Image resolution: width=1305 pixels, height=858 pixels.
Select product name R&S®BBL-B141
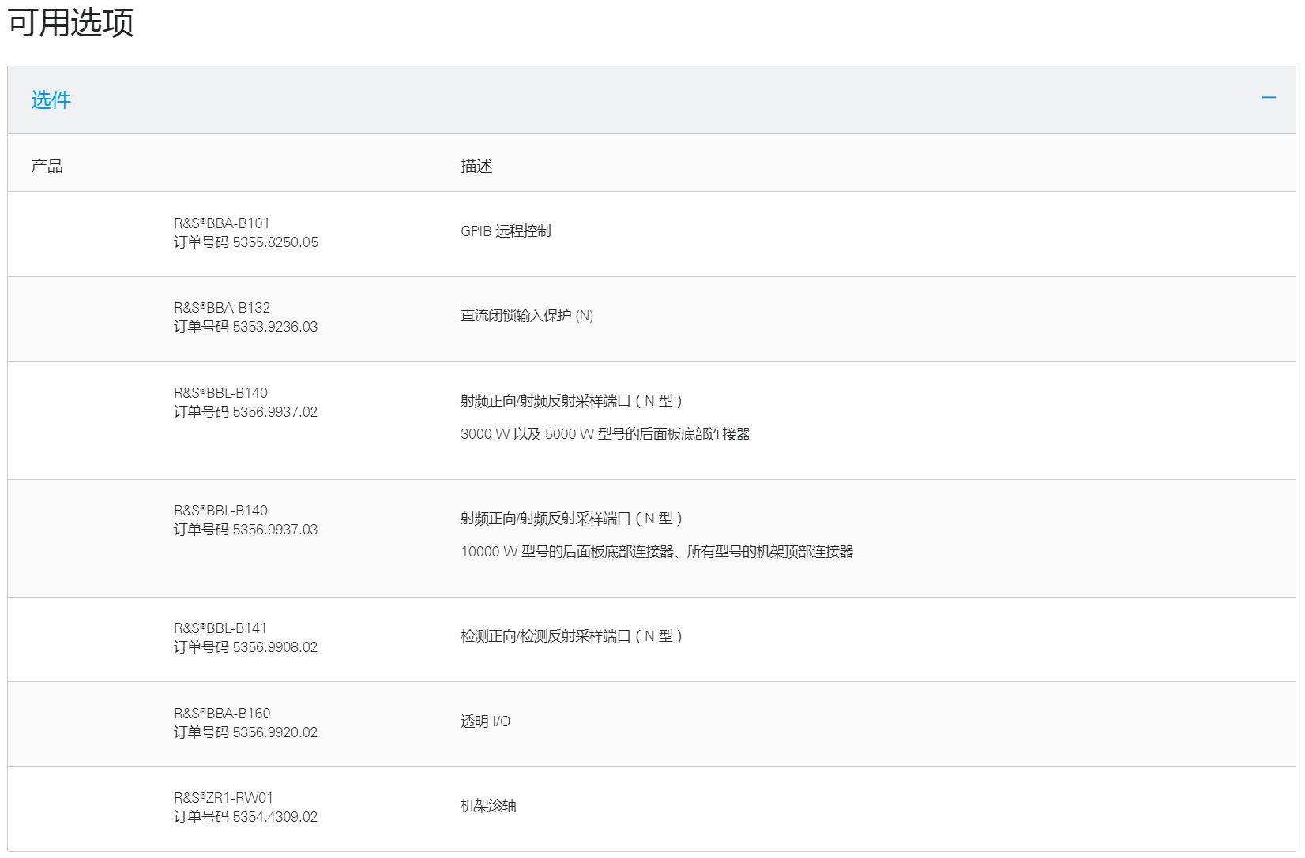pyautogui.click(x=220, y=628)
